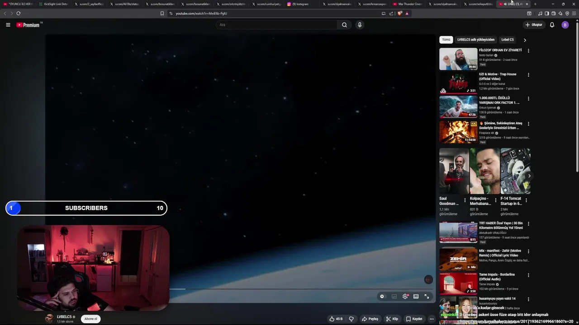Switch to War Thunder Cinematic tab
579x325 pixels.
click(x=408, y=4)
